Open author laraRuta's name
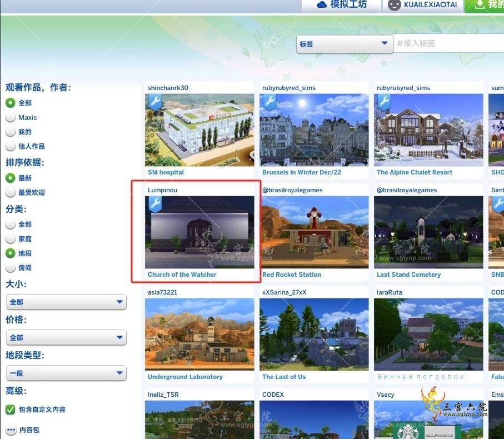Image resolution: width=504 pixels, height=439 pixels. tap(389, 292)
